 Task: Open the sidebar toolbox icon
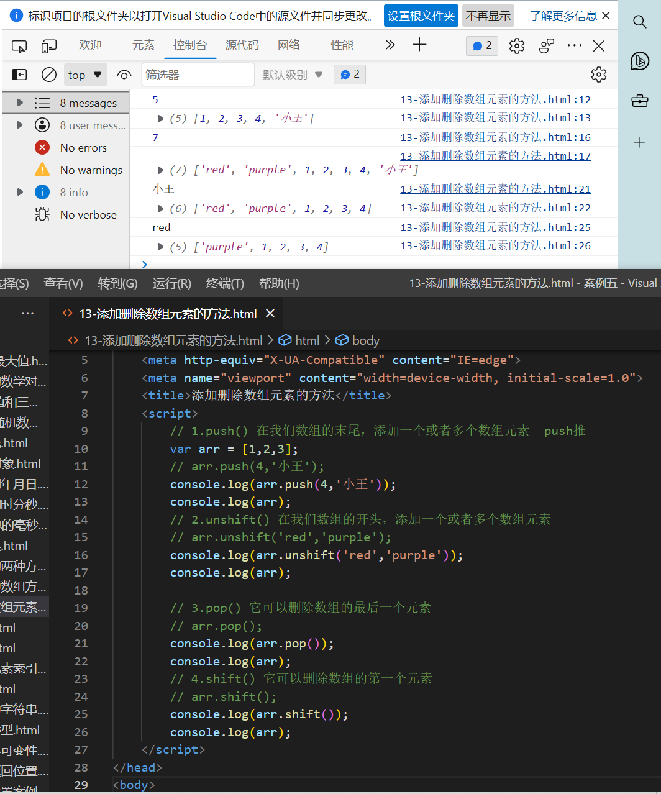tap(639, 101)
